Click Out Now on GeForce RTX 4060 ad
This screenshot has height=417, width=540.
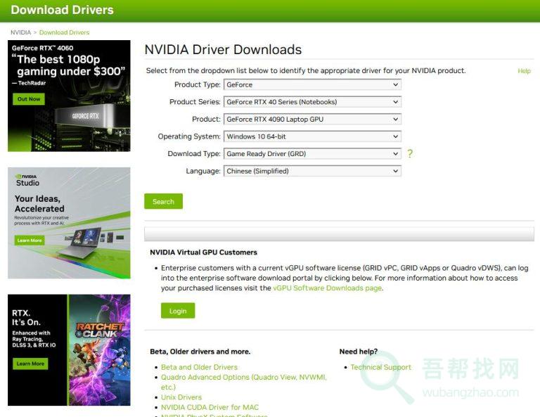[29, 99]
